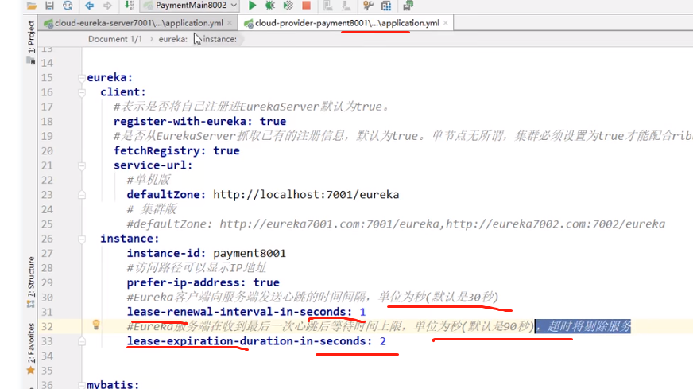Click the http://localhost:7001/eureka URL value
The width and height of the screenshot is (693, 389).
point(306,195)
